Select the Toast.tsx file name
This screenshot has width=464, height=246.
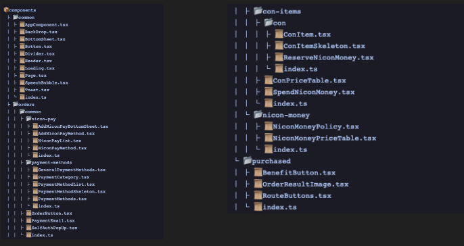point(37,90)
